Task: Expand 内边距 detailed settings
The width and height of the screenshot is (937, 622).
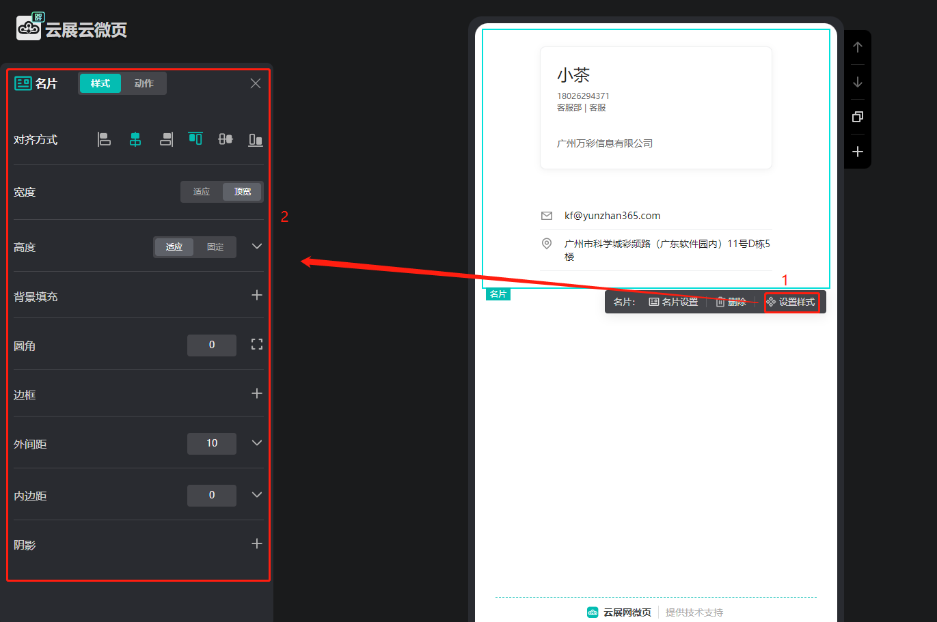Action: 257,495
